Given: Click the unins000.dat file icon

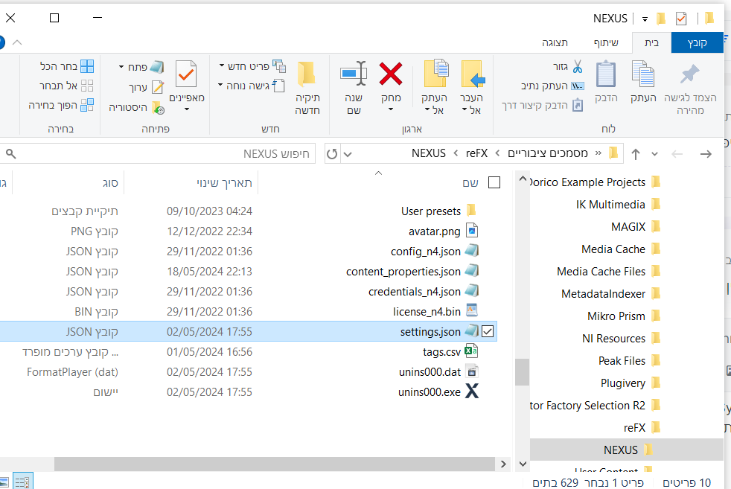Looking at the screenshot, I should [472, 371].
